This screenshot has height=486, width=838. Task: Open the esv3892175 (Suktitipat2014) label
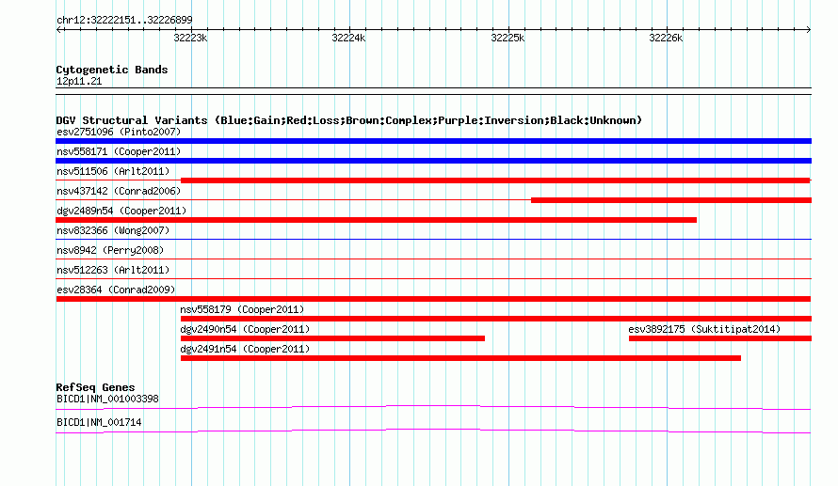click(704, 329)
